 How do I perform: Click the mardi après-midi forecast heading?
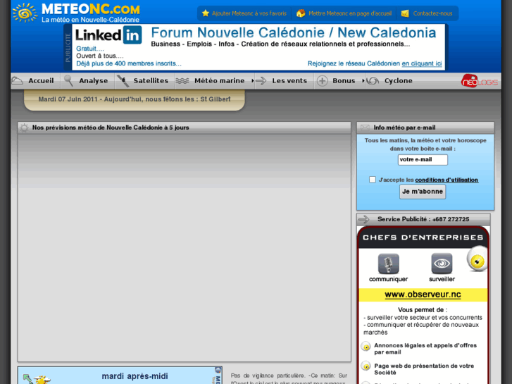[135, 376]
